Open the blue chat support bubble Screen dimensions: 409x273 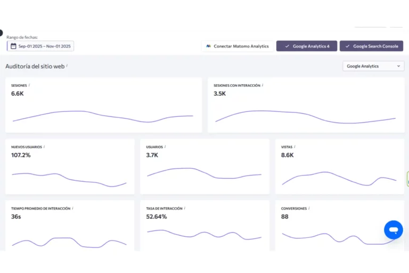394,230
